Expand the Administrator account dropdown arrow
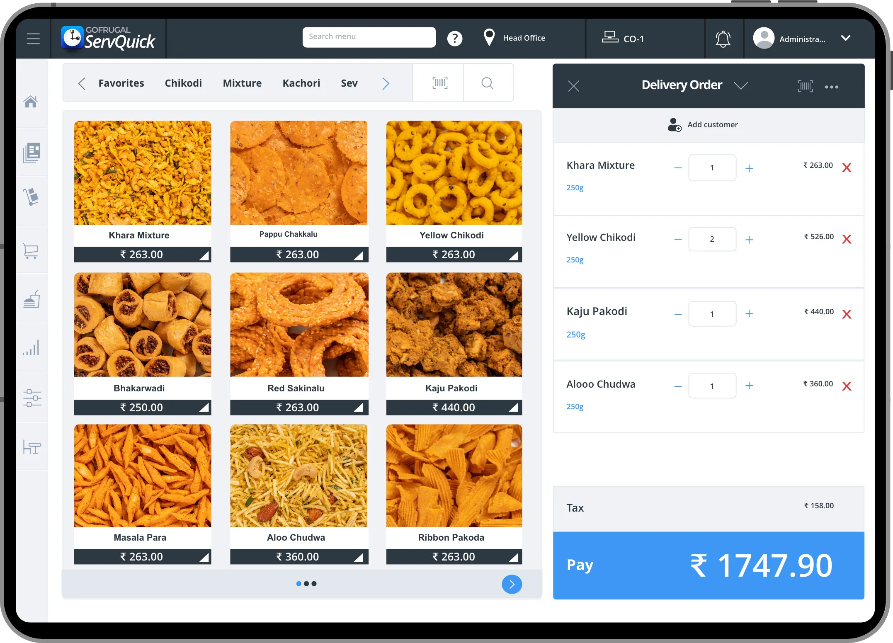This screenshot has width=893, height=643. [x=845, y=38]
